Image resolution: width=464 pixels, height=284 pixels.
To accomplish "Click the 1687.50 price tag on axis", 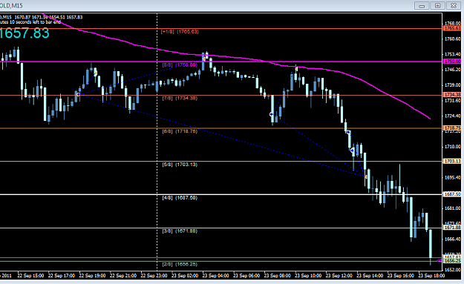I will pyautogui.click(x=452, y=194).
